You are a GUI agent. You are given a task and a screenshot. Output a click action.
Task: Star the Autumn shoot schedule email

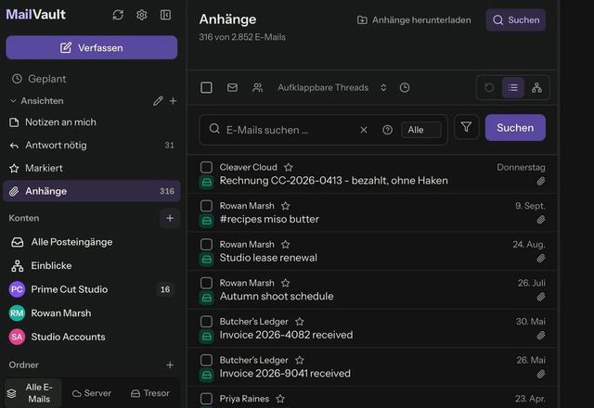(x=286, y=283)
